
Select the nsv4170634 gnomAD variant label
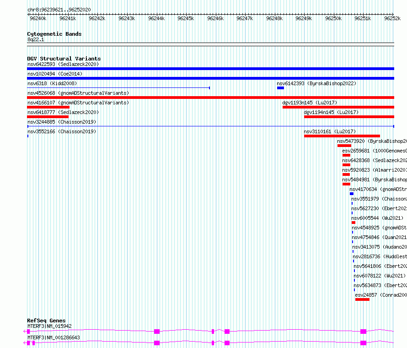pos(378,189)
